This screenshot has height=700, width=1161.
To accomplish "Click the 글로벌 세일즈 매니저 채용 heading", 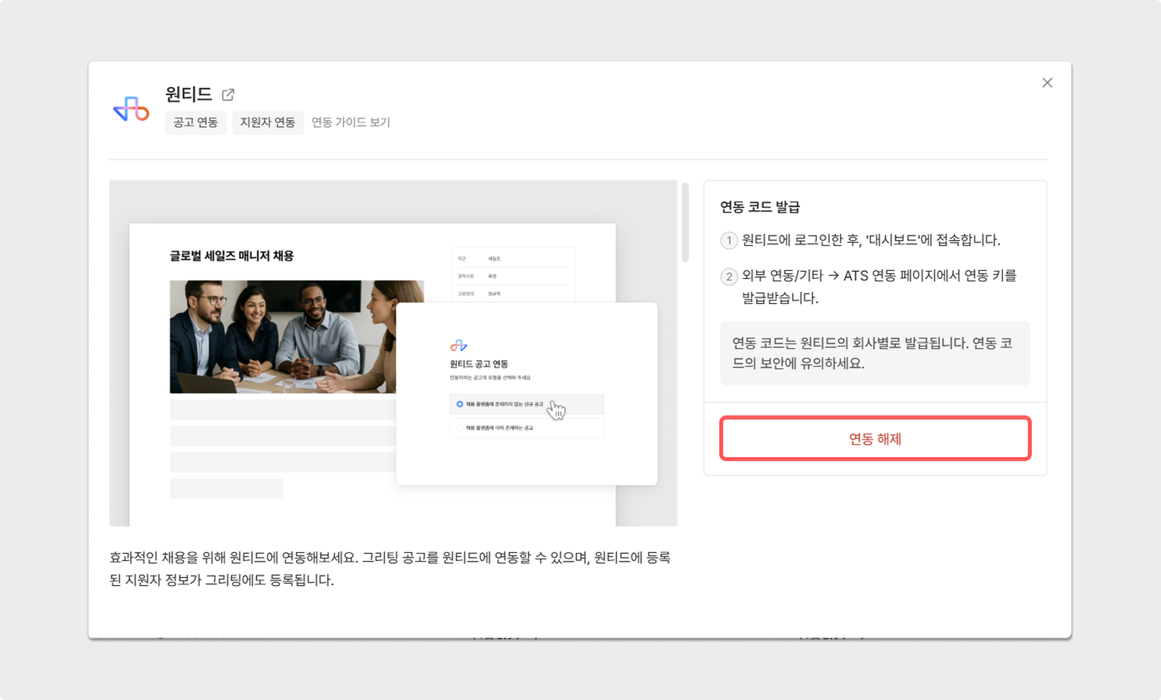I will point(231,256).
